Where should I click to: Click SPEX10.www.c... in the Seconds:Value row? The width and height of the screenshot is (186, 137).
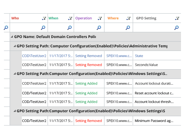coord(119,65)
